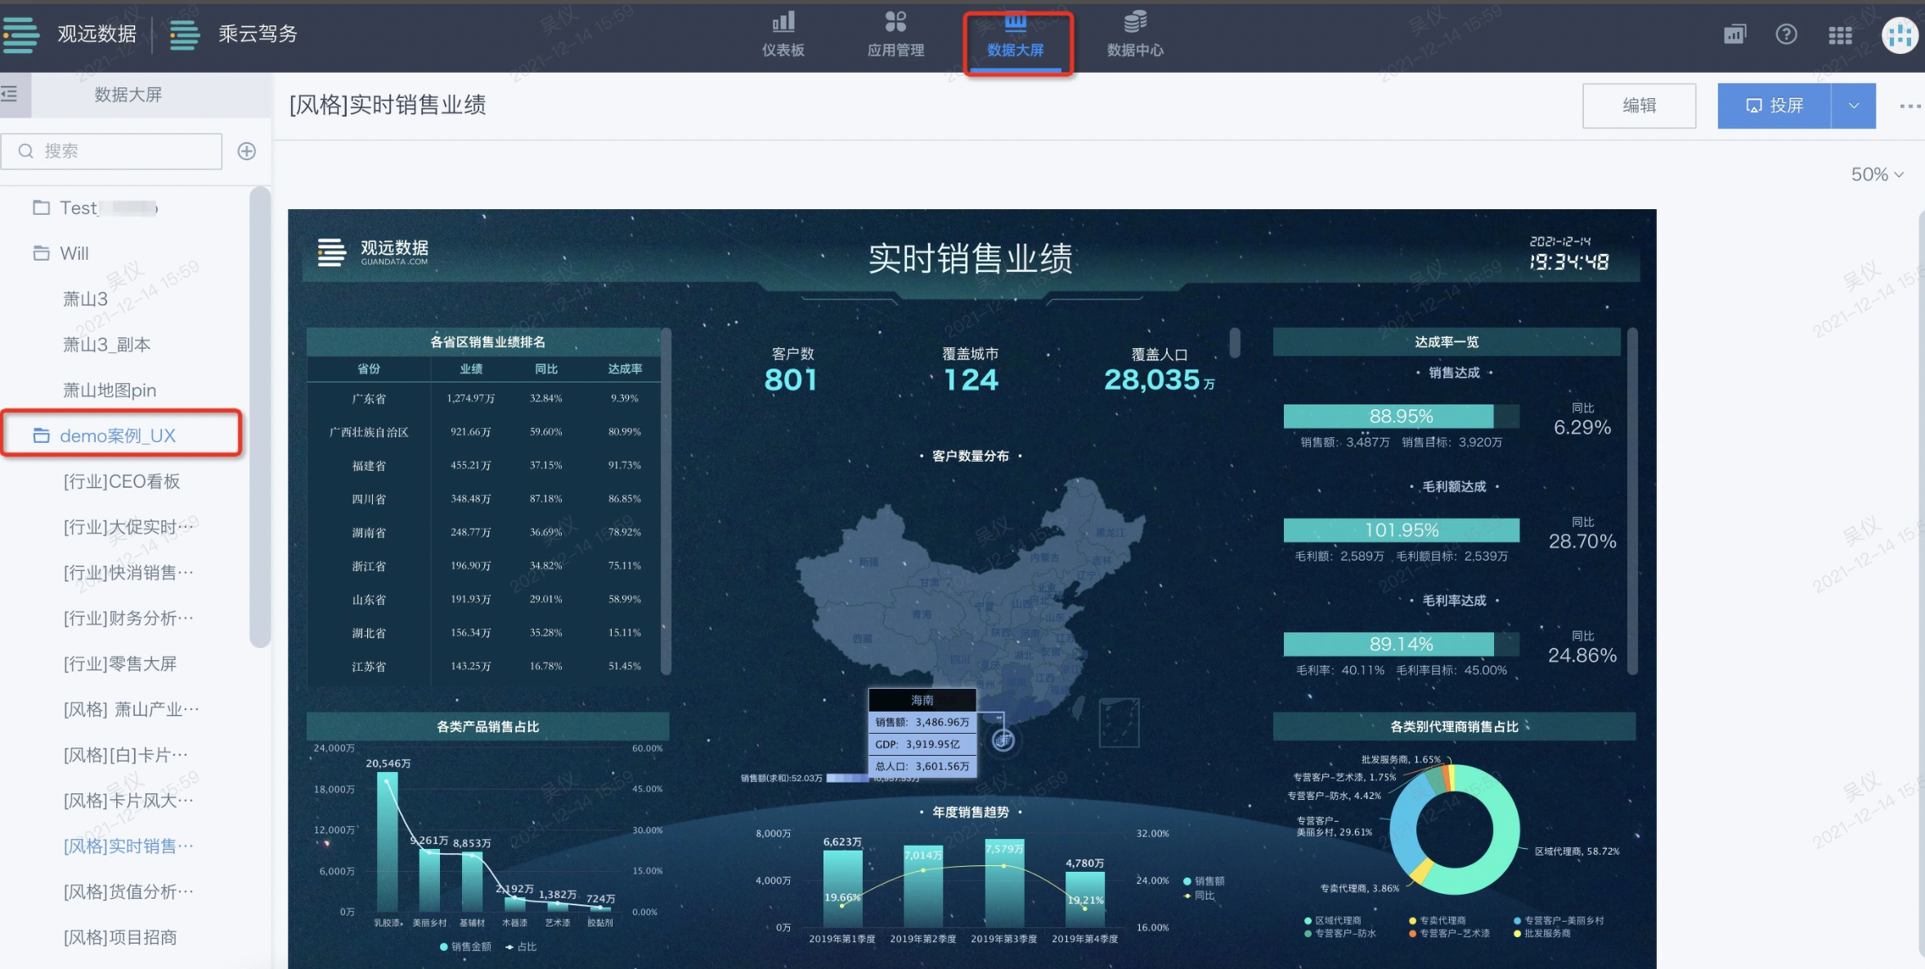
Task: Click the 编辑 edit button
Action: (1639, 105)
